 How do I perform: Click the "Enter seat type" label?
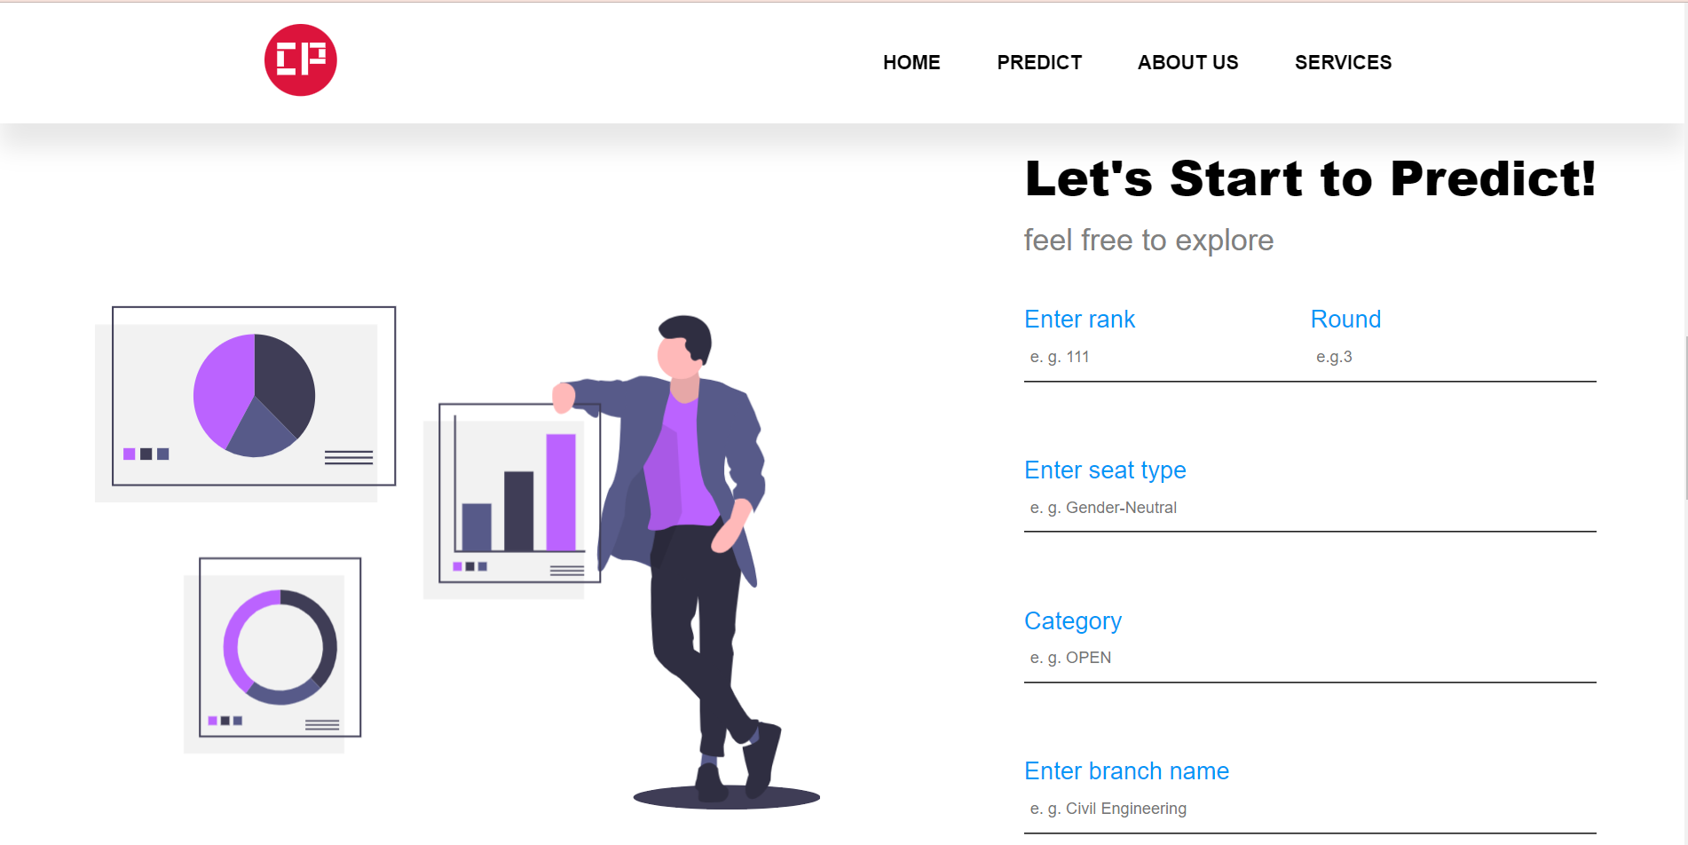1105,470
